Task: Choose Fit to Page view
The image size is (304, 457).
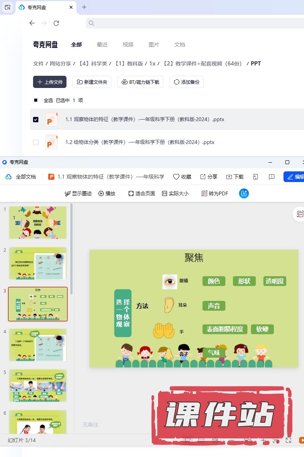Action: coord(142,193)
